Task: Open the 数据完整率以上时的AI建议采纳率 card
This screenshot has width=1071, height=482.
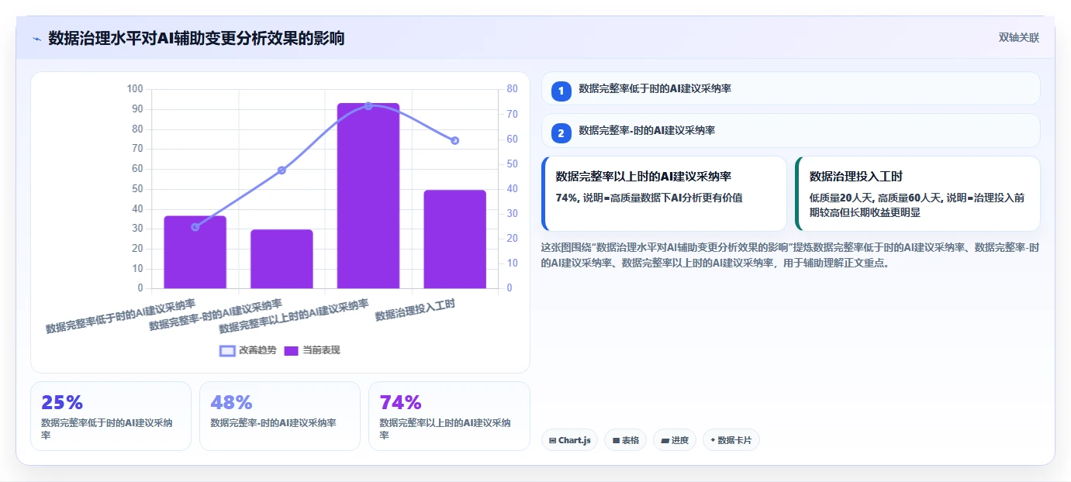Action: coord(664,194)
